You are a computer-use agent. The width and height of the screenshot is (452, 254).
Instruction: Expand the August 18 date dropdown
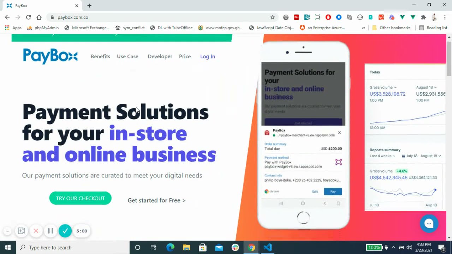pos(426,87)
